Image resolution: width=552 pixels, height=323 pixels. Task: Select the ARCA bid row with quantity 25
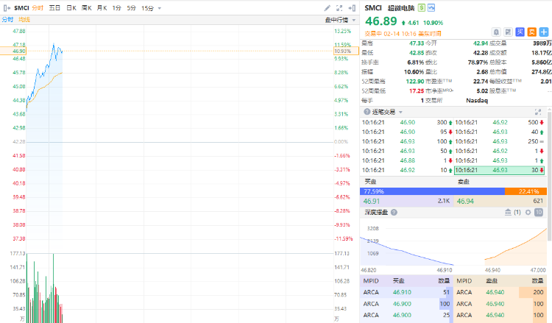click(x=406, y=315)
